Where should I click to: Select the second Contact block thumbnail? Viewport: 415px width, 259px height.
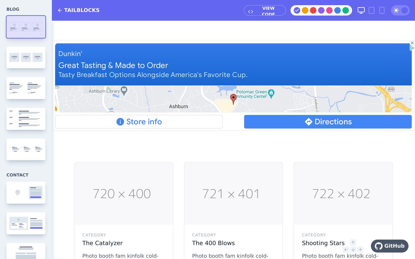click(x=26, y=223)
